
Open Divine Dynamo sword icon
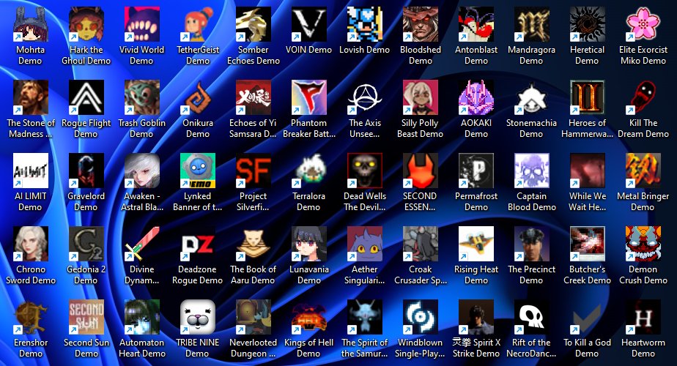click(141, 244)
